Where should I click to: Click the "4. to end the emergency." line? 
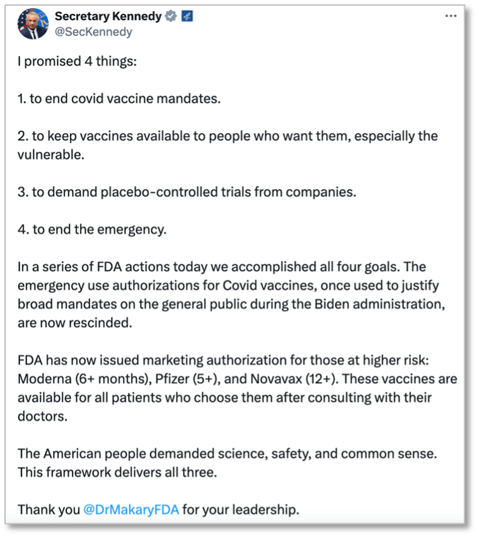tap(91, 228)
